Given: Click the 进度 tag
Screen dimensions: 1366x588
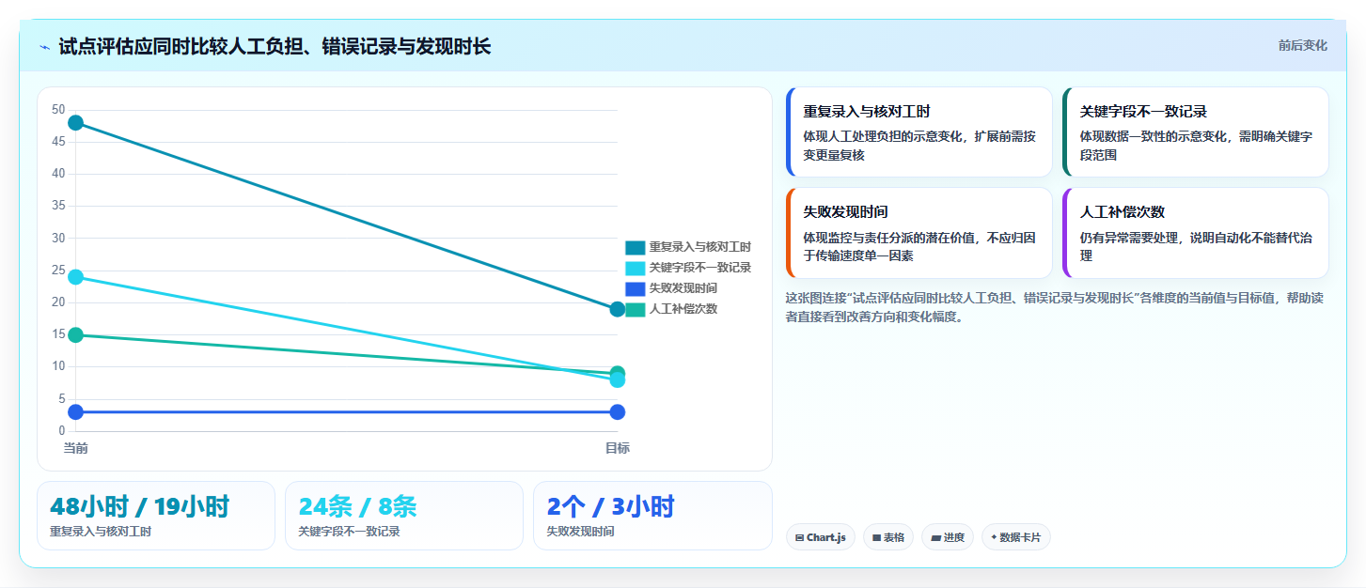Looking at the screenshot, I should [948, 537].
